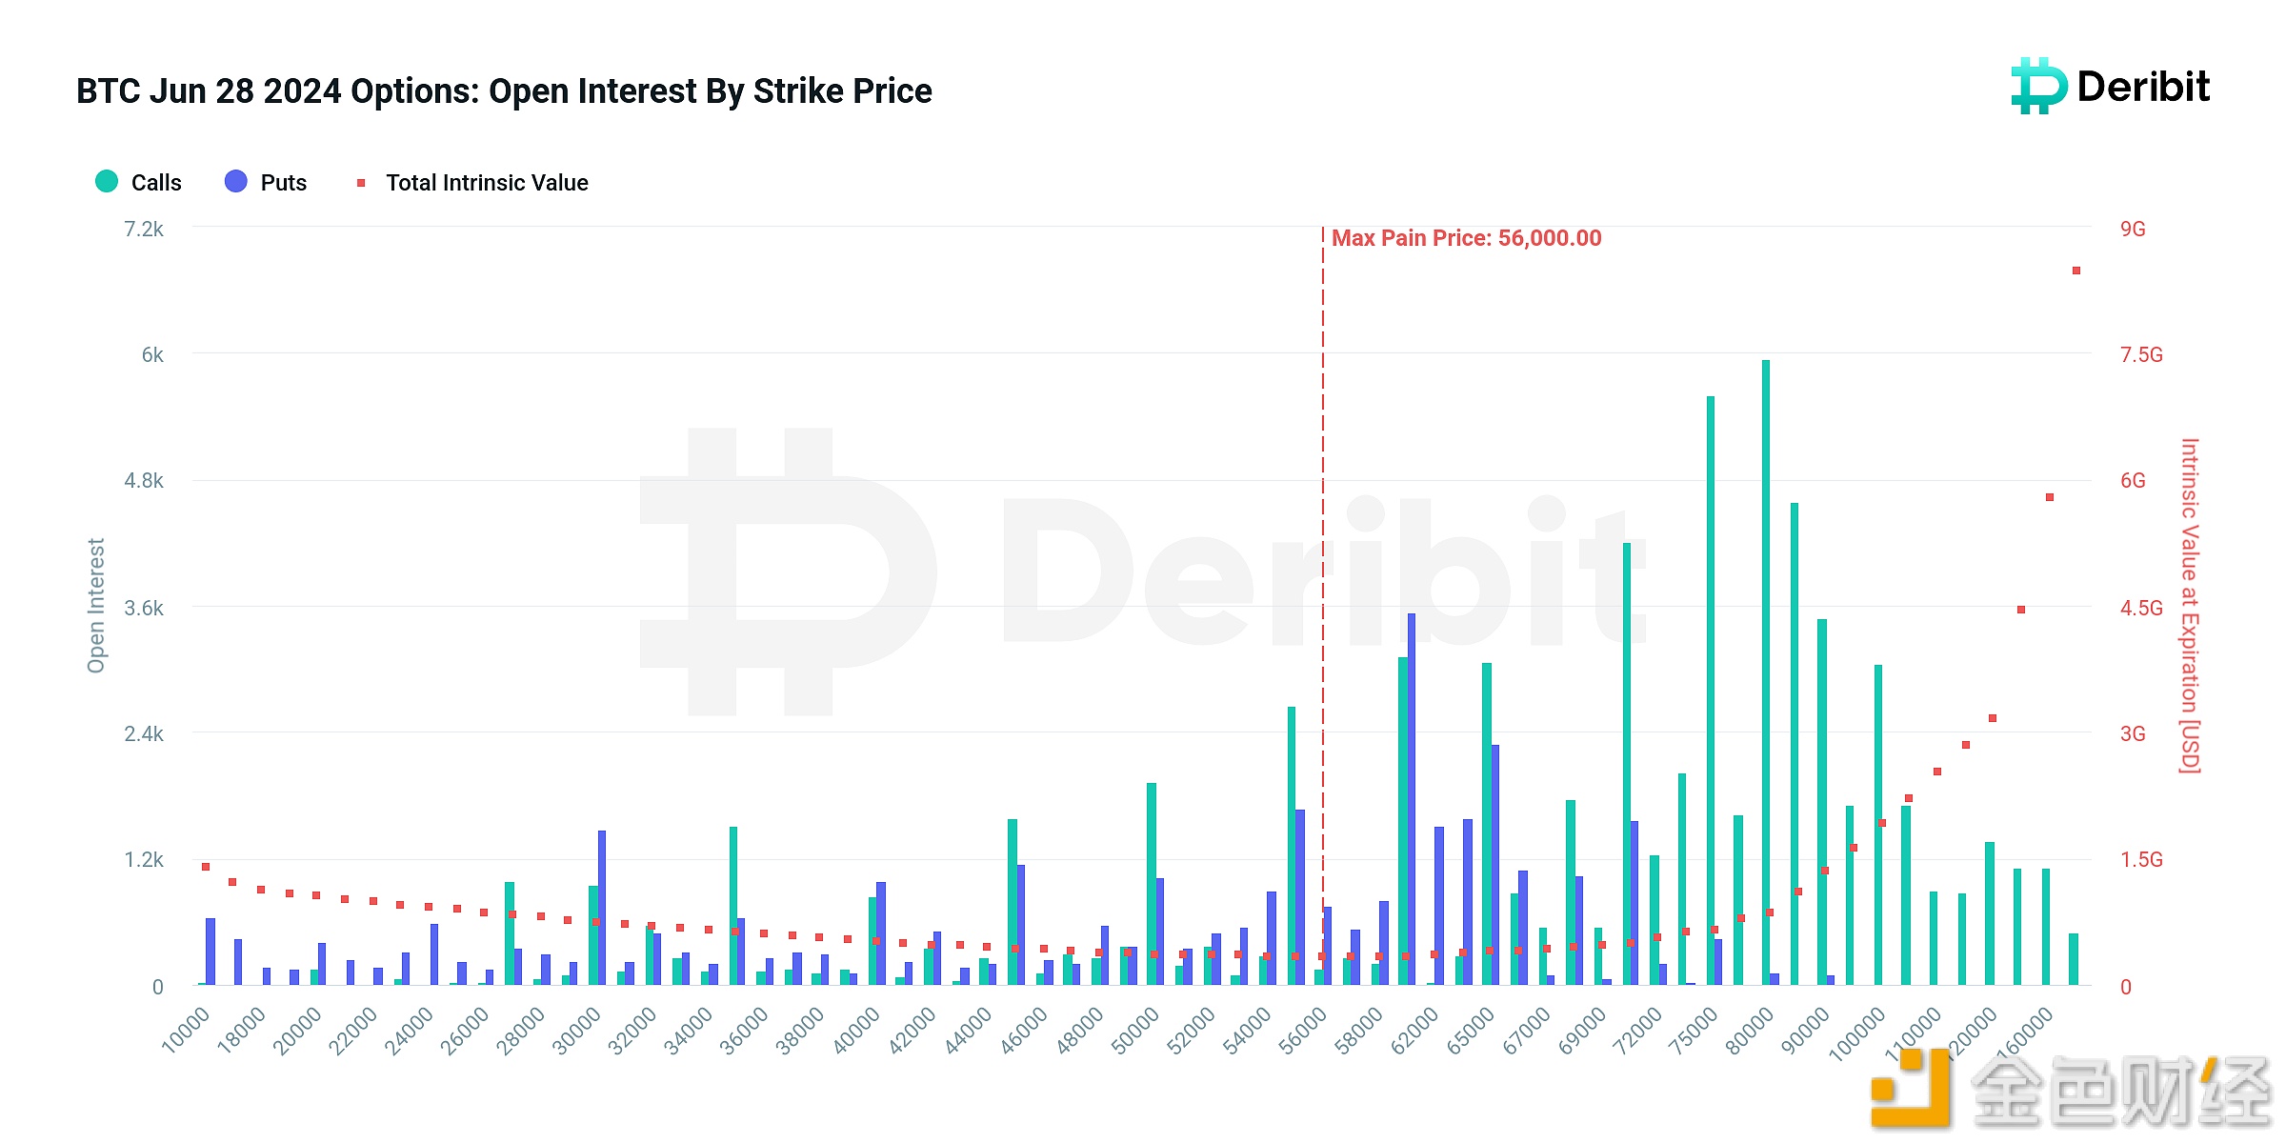Select the tallest call bar at 80000
The width and height of the screenshot is (2286, 1143).
(x=1766, y=672)
